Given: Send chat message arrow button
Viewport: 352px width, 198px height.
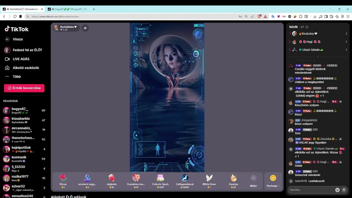Looking at the screenshot, I should coord(344,190).
